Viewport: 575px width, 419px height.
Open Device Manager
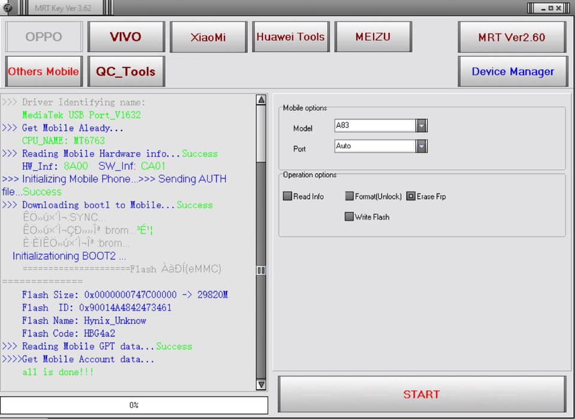(x=513, y=71)
